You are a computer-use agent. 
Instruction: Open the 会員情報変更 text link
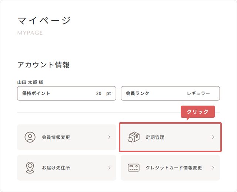56,137
